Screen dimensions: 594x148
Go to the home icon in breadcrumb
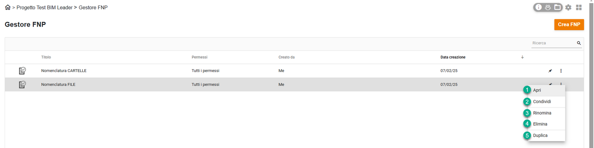point(8,7)
